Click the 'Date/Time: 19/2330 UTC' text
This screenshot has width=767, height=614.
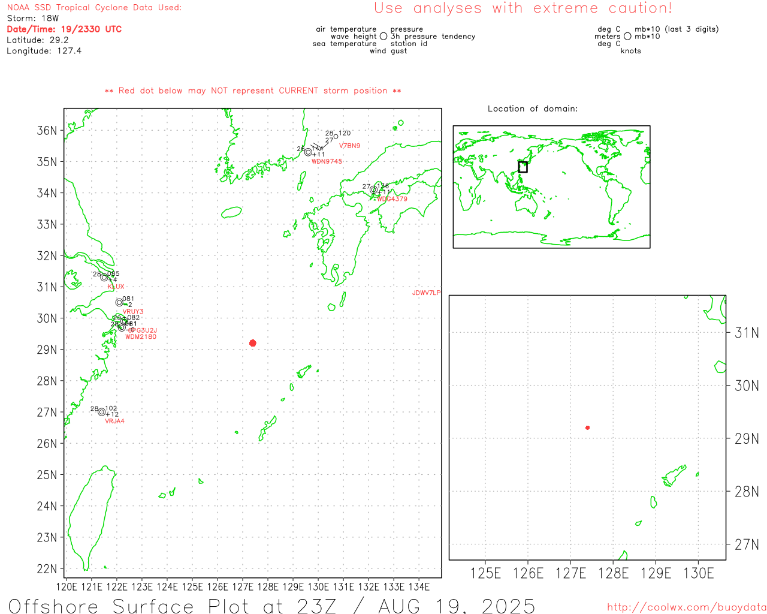(x=64, y=29)
